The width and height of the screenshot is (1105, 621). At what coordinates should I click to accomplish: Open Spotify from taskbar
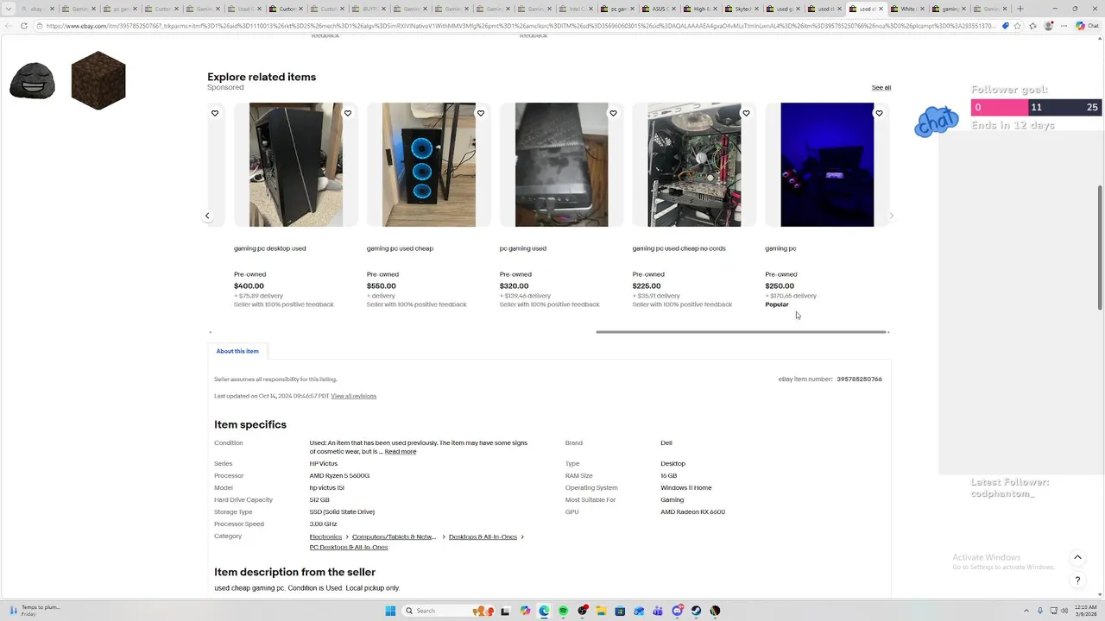tap(563, 611)
